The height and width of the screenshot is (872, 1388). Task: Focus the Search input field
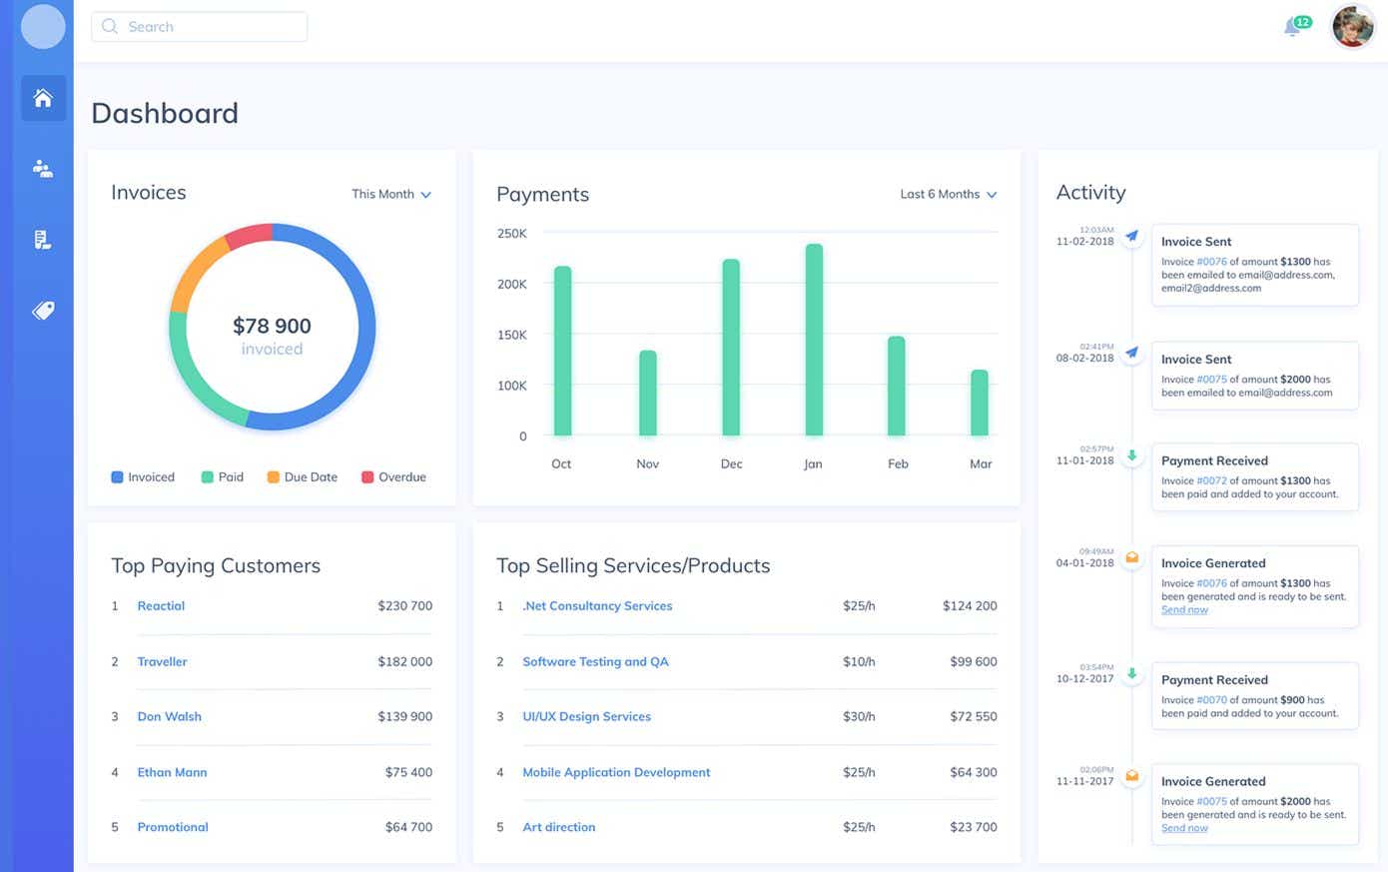click(x=199, y=27)
